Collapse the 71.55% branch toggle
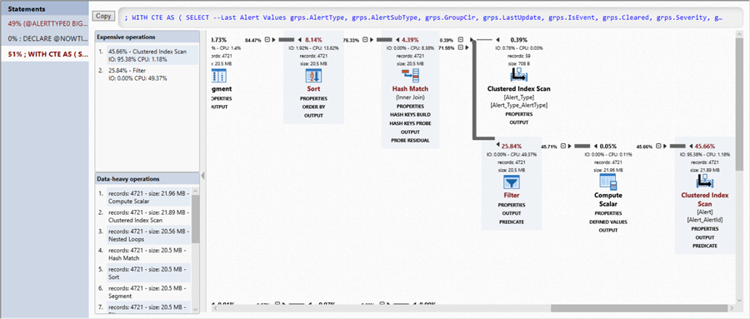 pos(460,47)
